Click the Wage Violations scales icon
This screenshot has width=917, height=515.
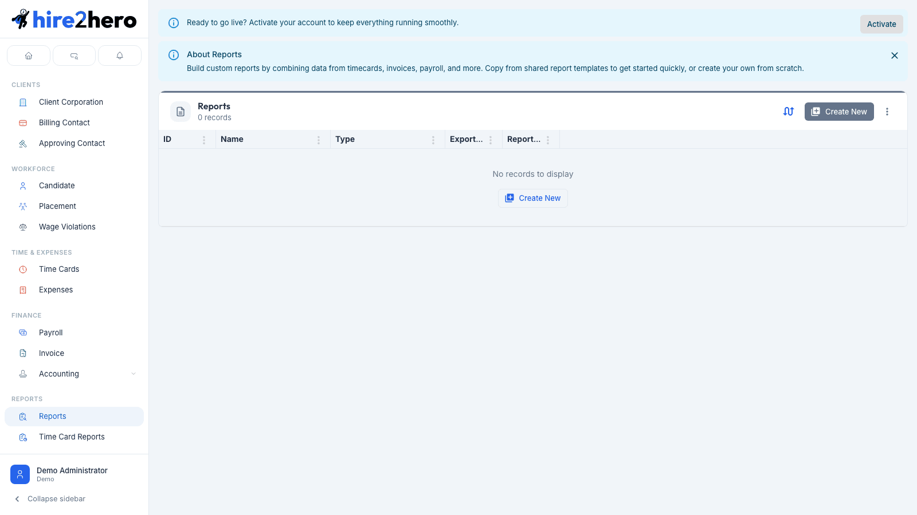23,227
